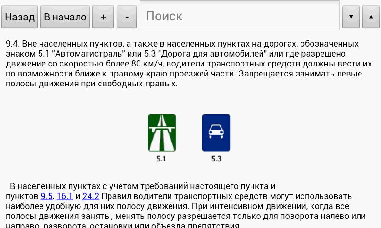Click the text "Запрещается занимать левые"
This screenshot has width=381, height=228.
(300, 74)
